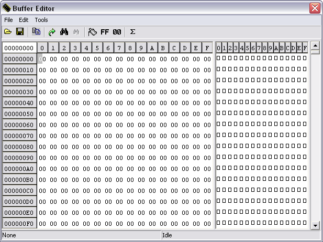Viewport: 323px width, 242px height.
Task: Click the sigma checksum icon
Action: pyautogui.click(x=132, y=32)
